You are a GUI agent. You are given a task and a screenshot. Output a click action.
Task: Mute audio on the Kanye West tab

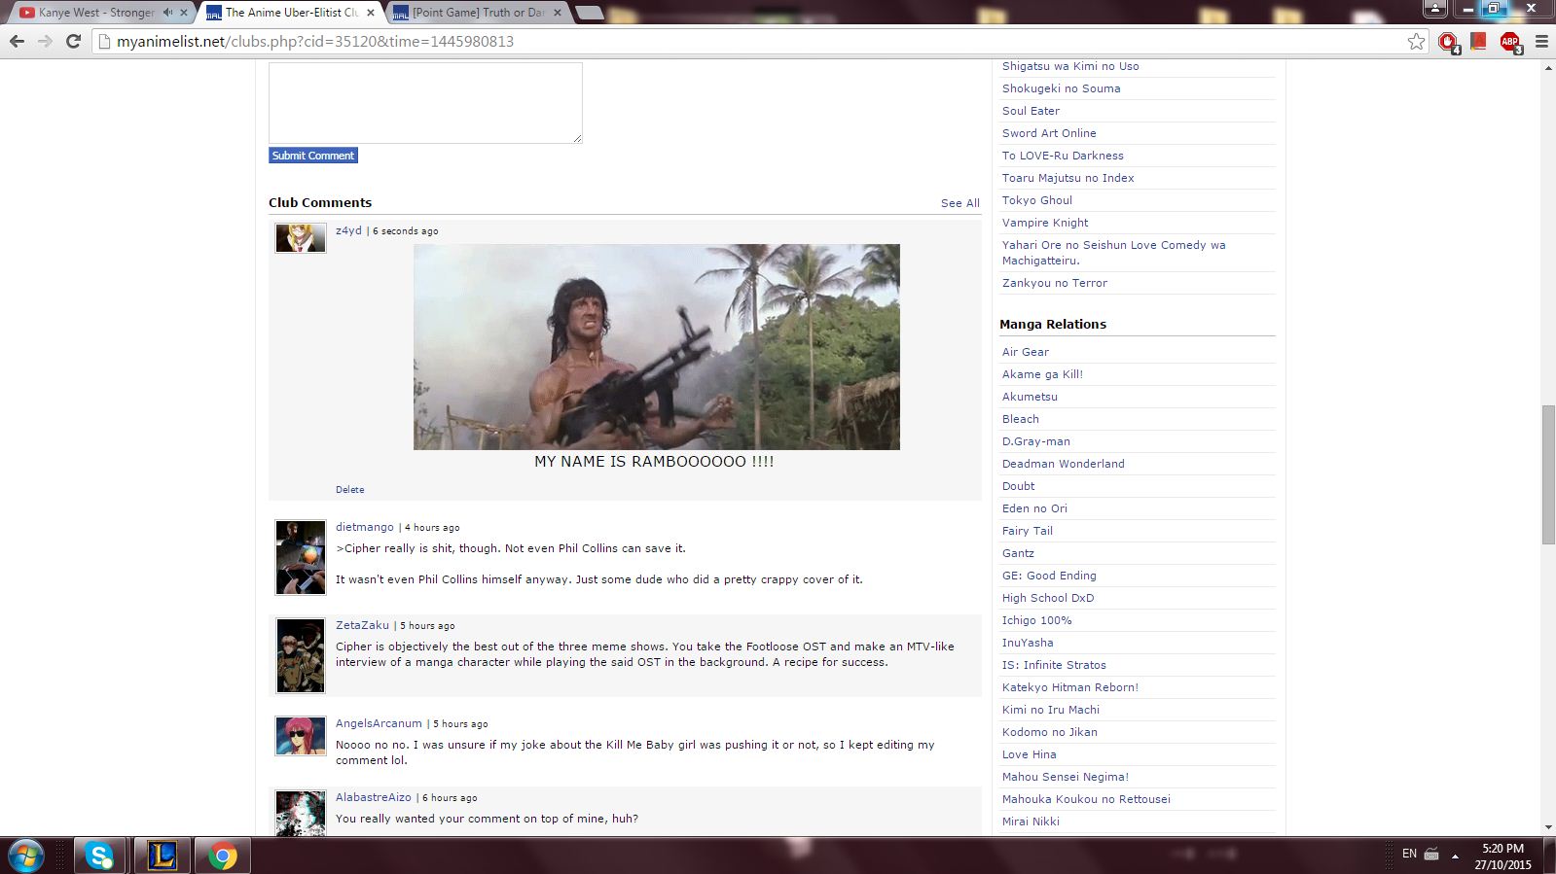point(167,13)
